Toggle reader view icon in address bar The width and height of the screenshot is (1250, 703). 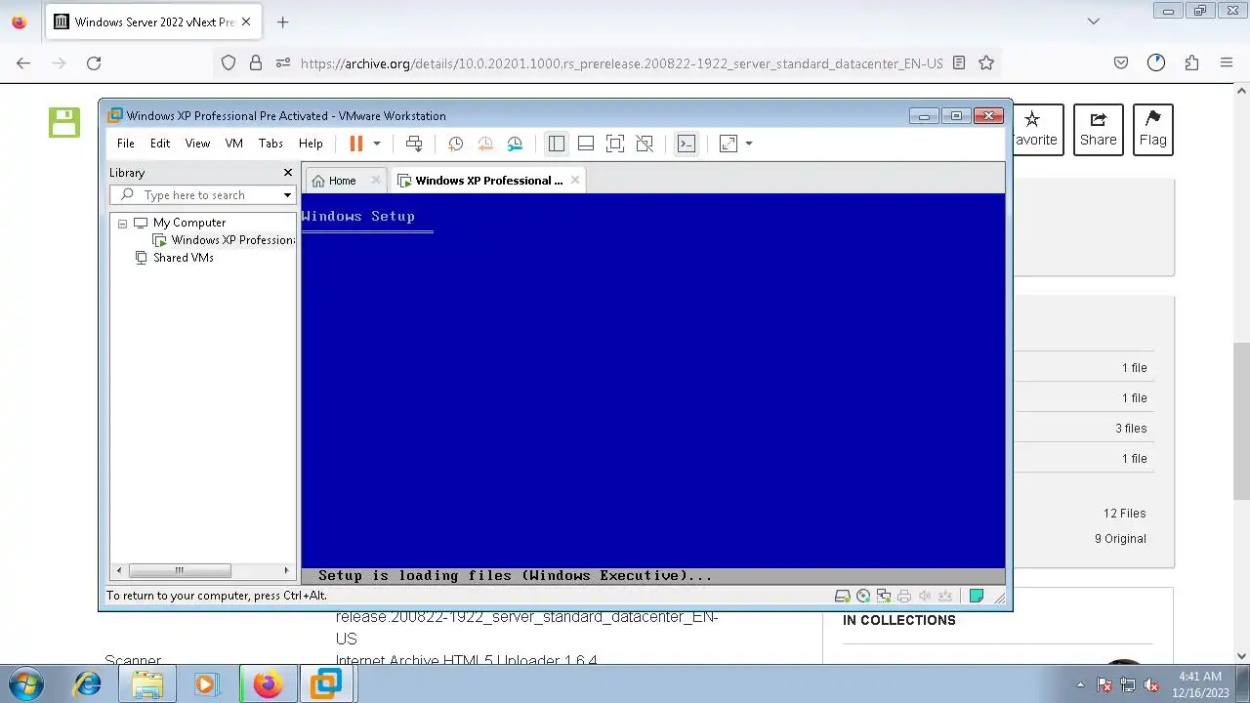coord(959,62)
